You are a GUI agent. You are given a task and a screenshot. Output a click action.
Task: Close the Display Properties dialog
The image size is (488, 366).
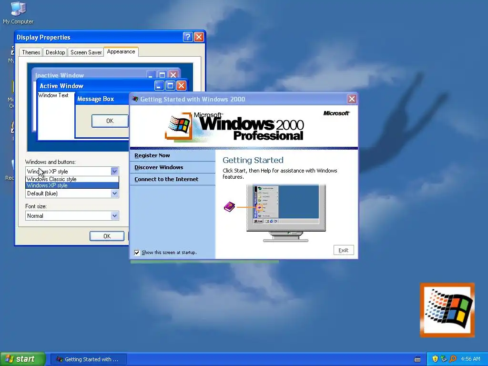click(199, 37)
